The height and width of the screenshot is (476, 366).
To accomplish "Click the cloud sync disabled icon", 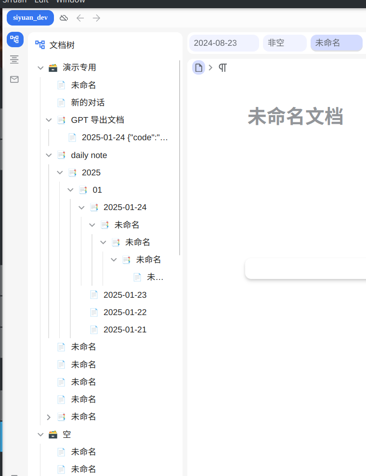I will click(64, 18).
